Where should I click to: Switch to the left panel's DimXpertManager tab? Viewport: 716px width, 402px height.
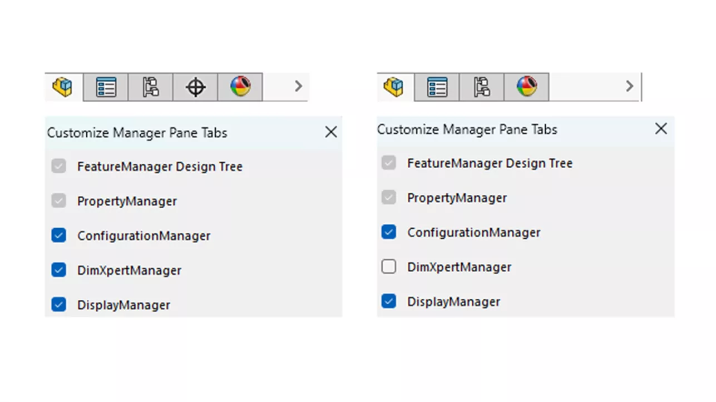tap(195, 87)
